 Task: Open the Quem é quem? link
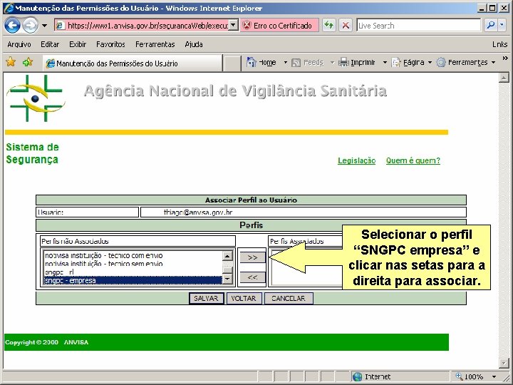[413, 160]
